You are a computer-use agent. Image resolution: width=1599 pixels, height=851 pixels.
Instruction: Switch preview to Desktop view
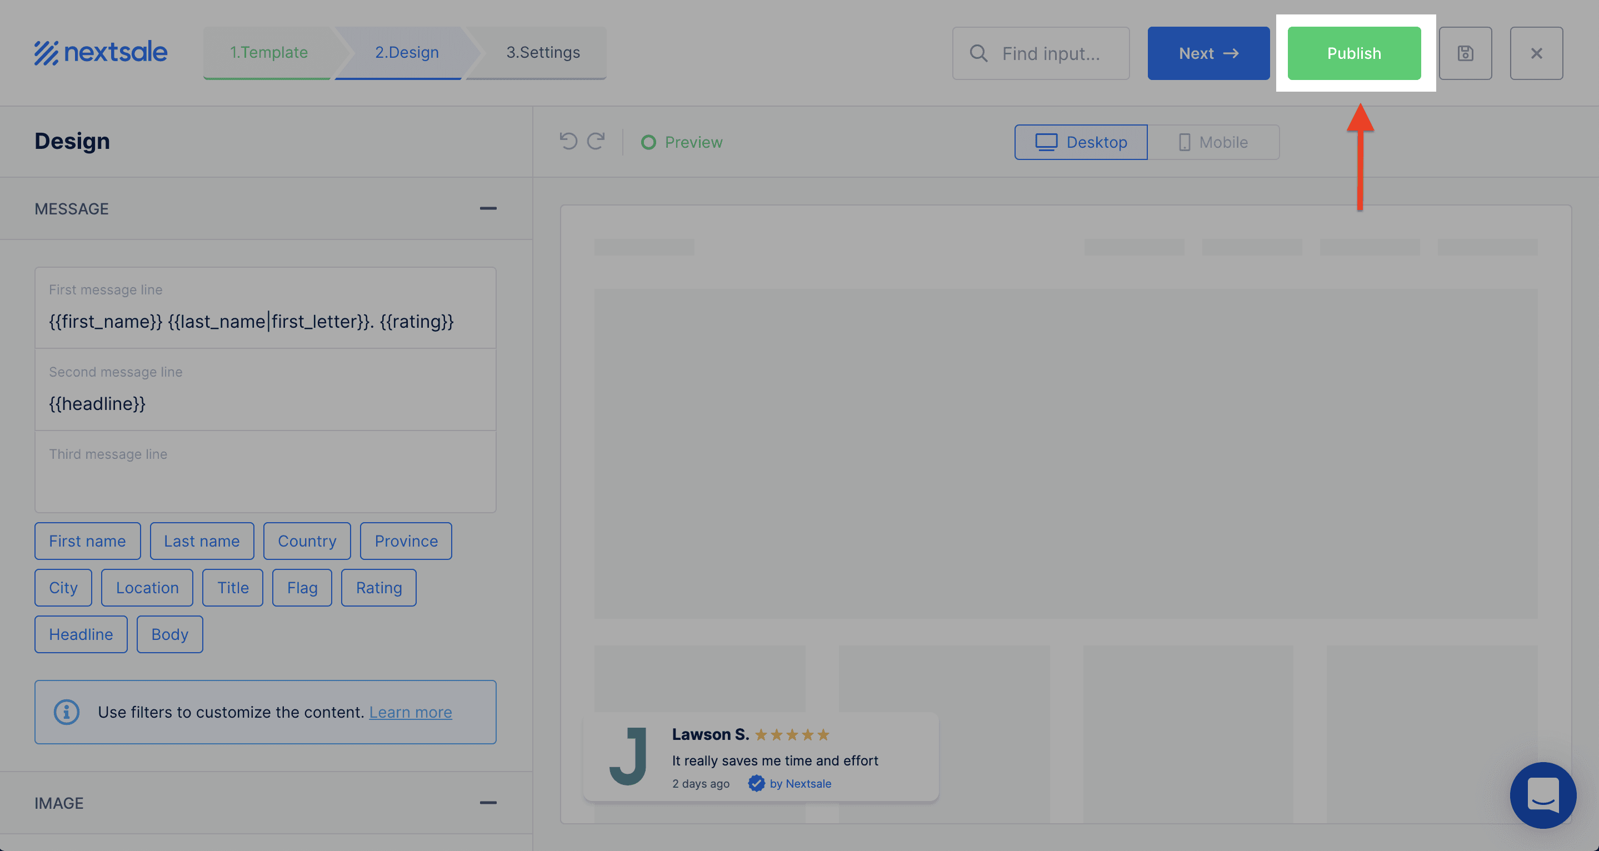tap(1081, 142)
